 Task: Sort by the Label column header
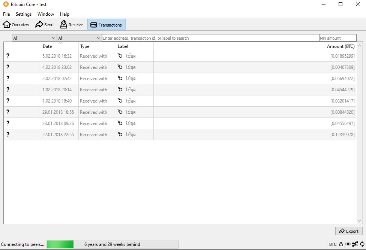pyautogui.click(x=135, y=46)
